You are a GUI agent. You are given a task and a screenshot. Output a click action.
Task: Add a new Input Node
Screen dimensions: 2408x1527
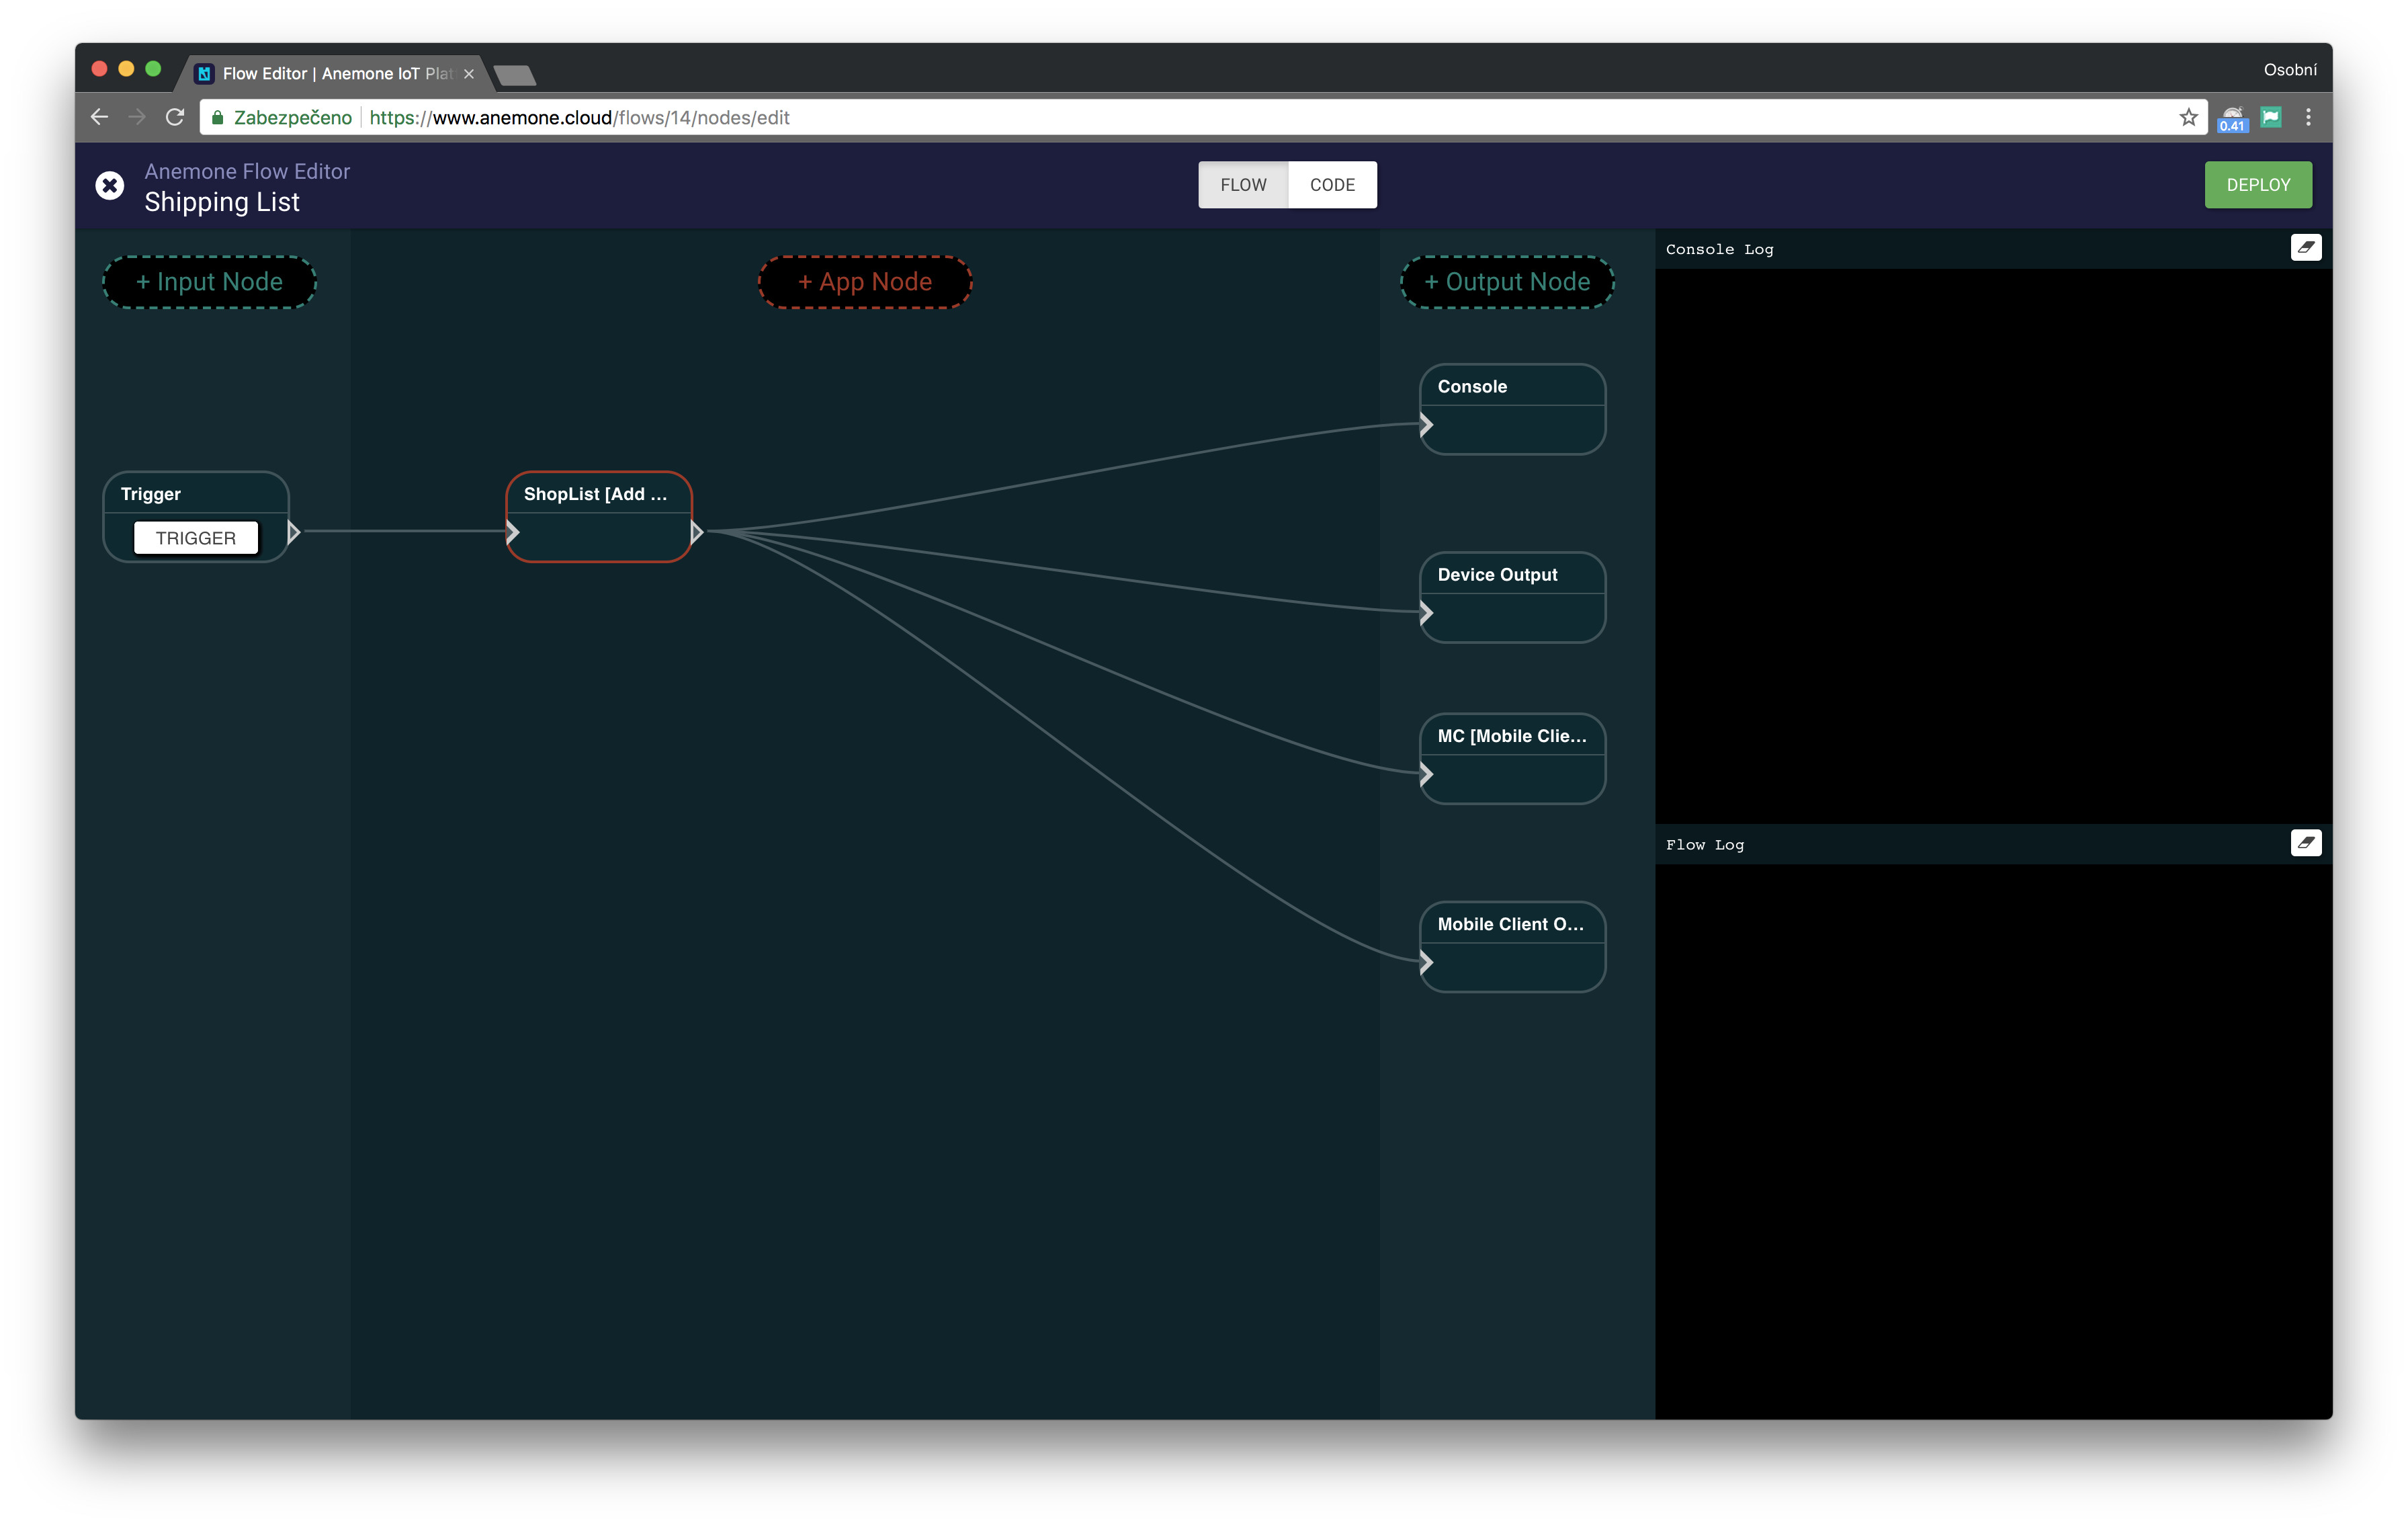(209, 281)
